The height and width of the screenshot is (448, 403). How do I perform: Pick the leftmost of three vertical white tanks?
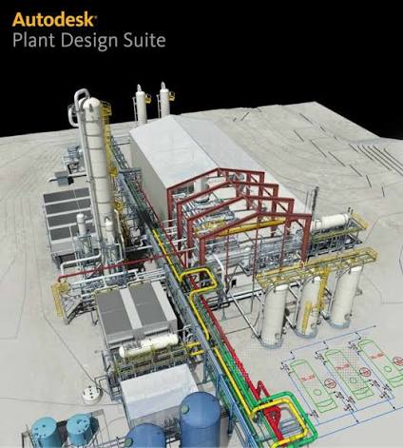[274, 314]
